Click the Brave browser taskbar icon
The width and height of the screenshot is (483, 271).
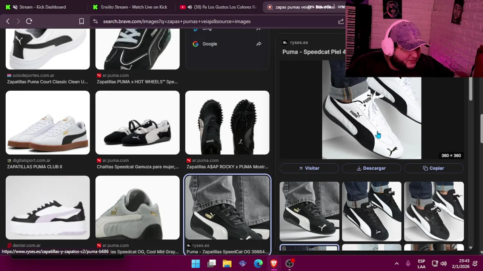click(274, 263)
